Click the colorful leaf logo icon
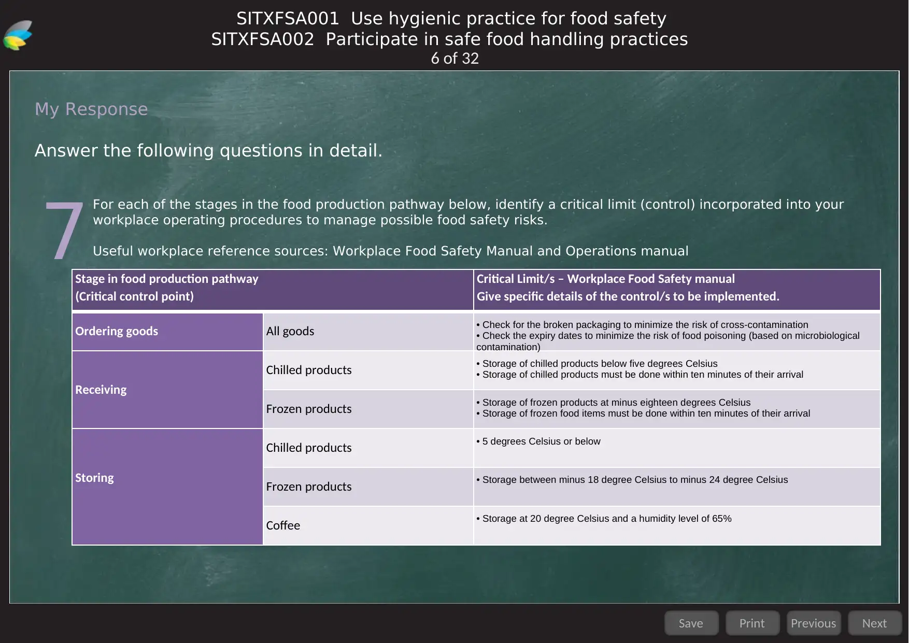 (18, 35)
